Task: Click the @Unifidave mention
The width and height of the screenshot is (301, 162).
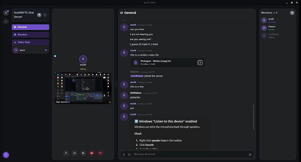Action: (x=137, y=76)
